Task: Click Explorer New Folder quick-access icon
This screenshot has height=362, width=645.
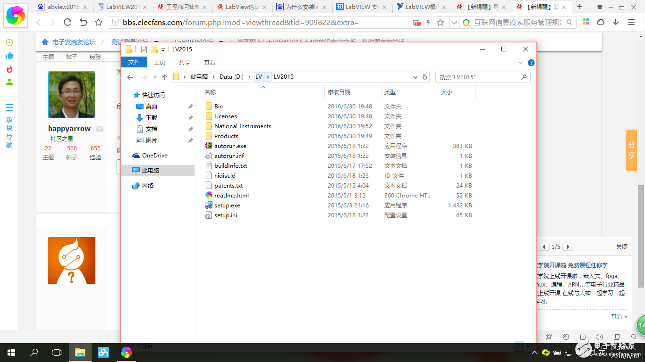Action: tap(154, 49)
